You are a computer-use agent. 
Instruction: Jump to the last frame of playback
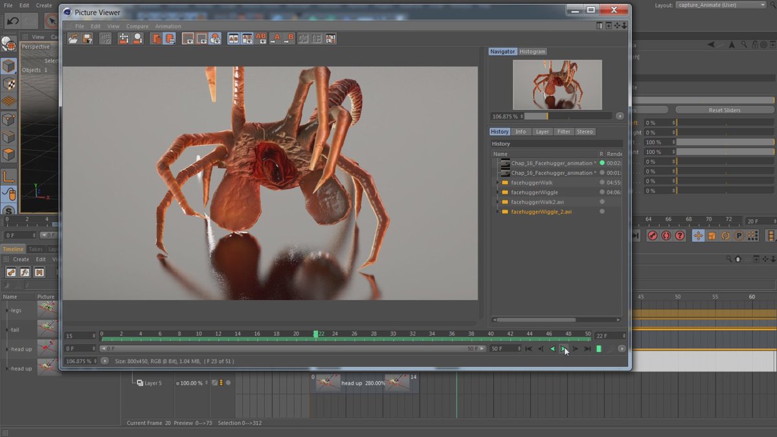(x=587, y=349)
